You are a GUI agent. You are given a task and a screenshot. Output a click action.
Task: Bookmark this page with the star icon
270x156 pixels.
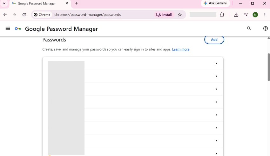tap(180, 15)
